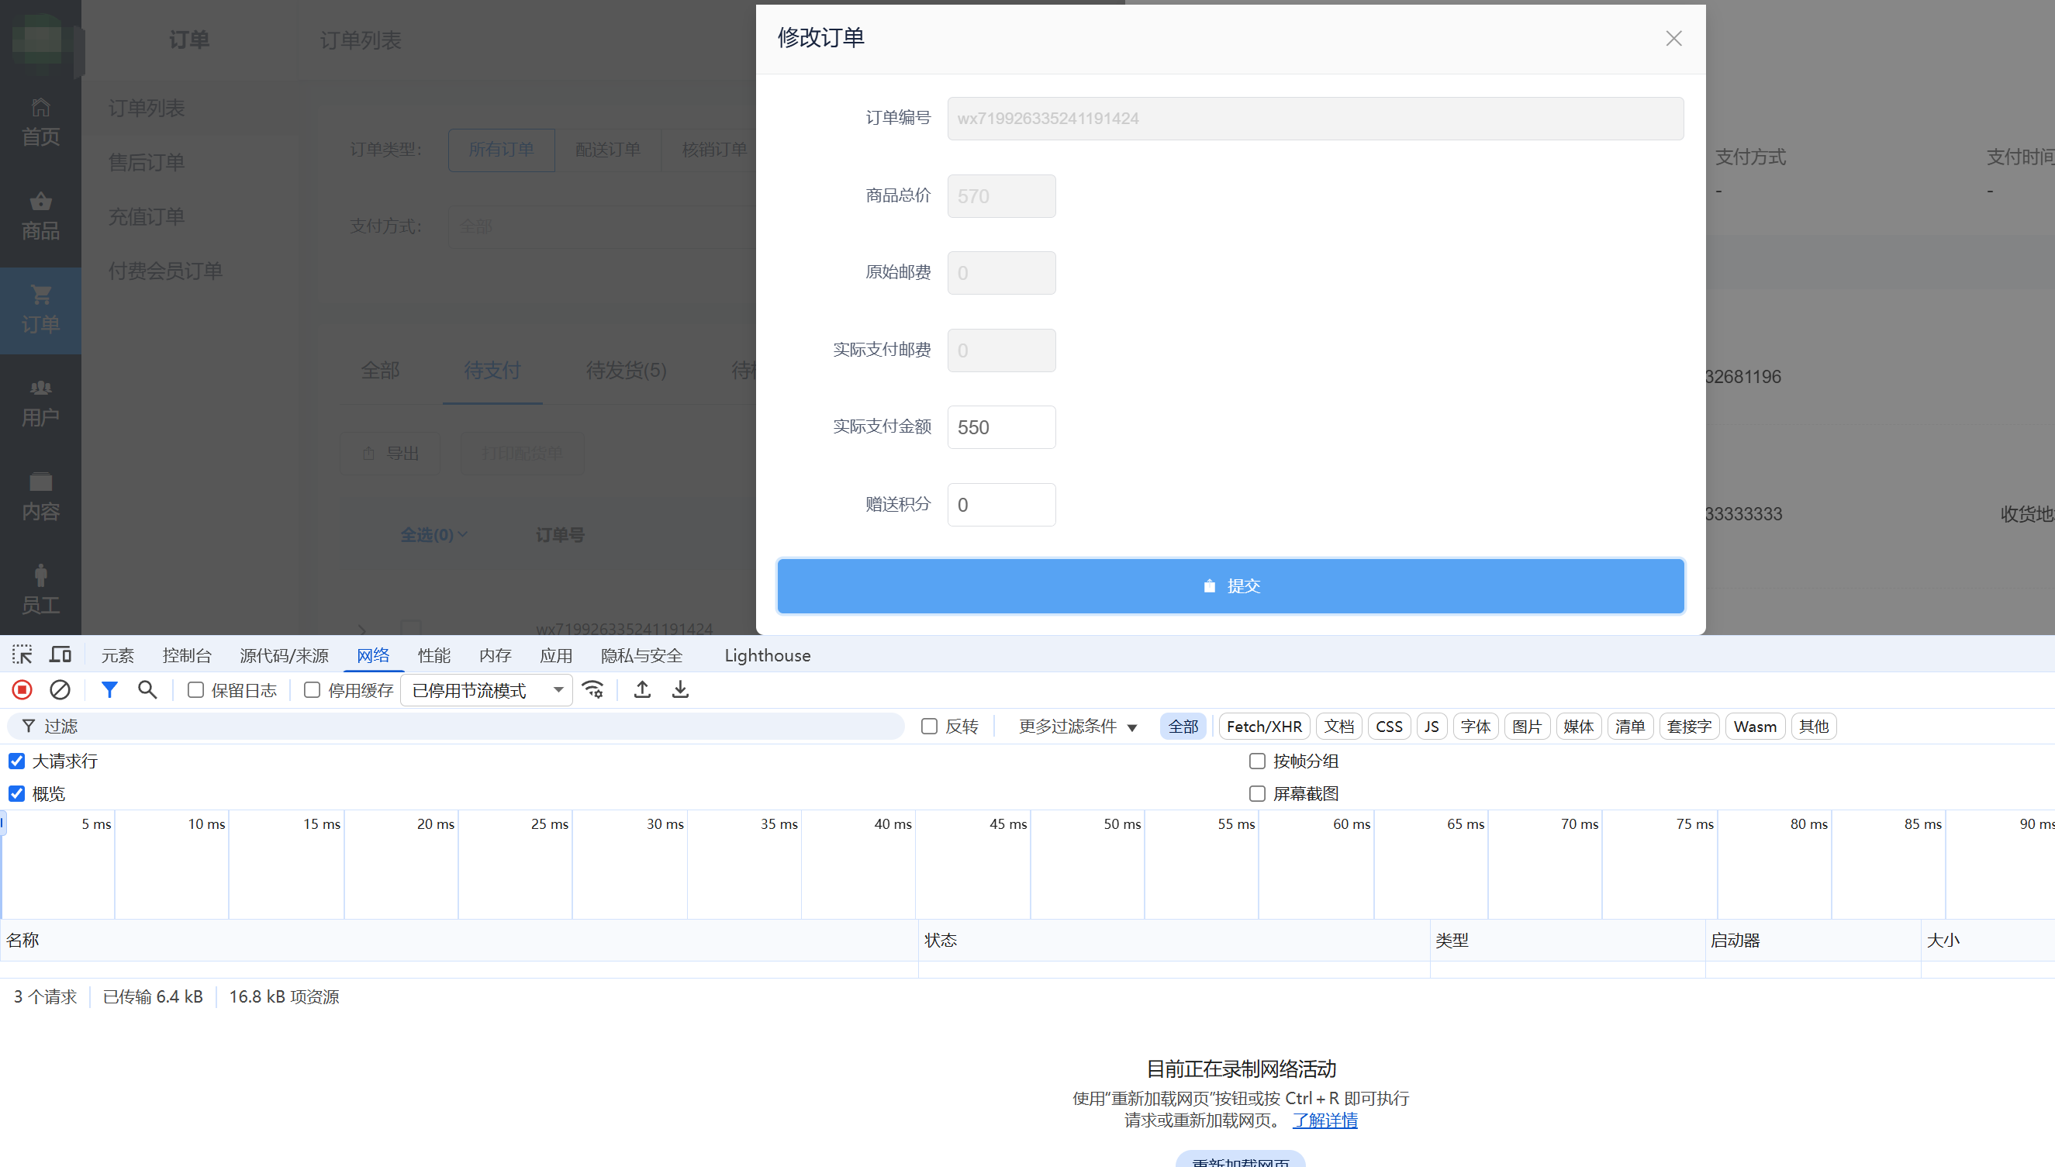Viewport: 2055px width, 1167px height.
Task: Clear the network log
Action: 60,689
